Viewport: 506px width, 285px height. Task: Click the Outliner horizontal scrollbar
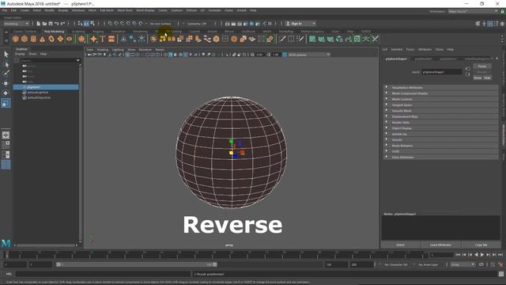coord(47,245)
